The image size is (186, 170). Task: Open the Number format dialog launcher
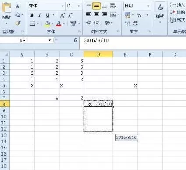pos(149,32)
